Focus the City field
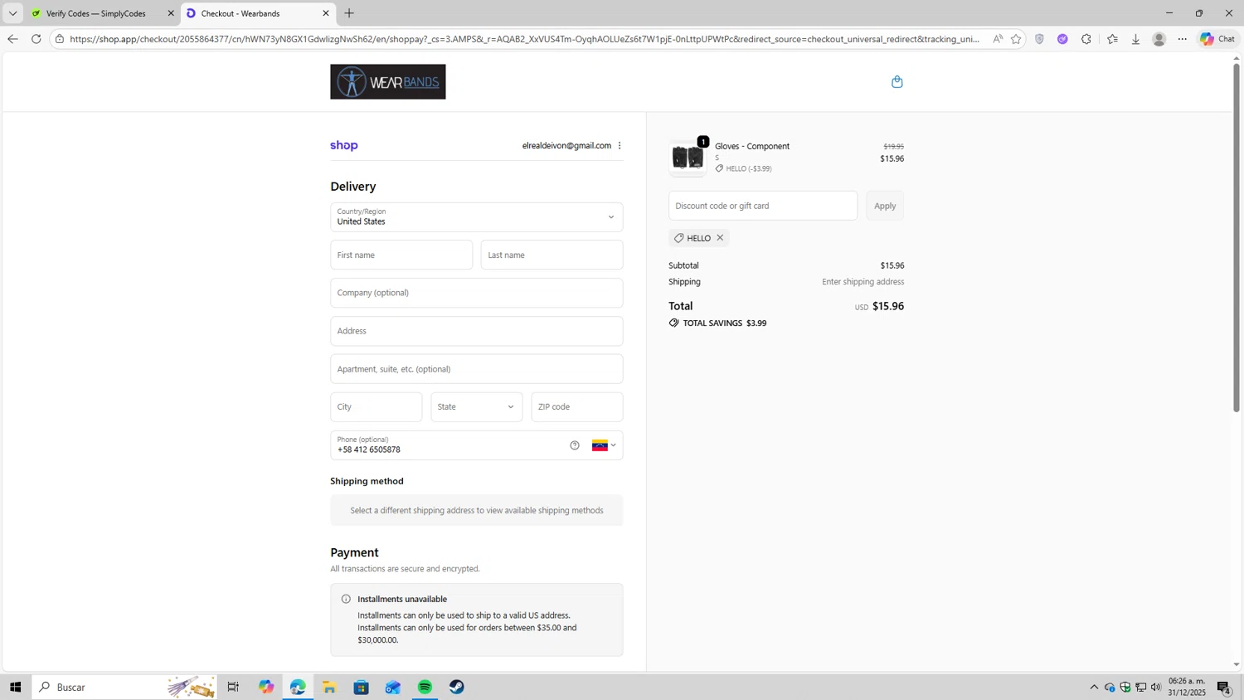1244x700 pixels. (x=376, y=407)
